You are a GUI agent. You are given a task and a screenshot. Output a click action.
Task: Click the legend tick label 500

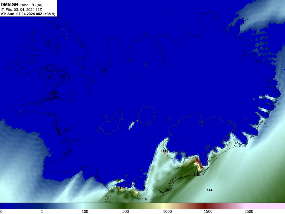(126, 211)
